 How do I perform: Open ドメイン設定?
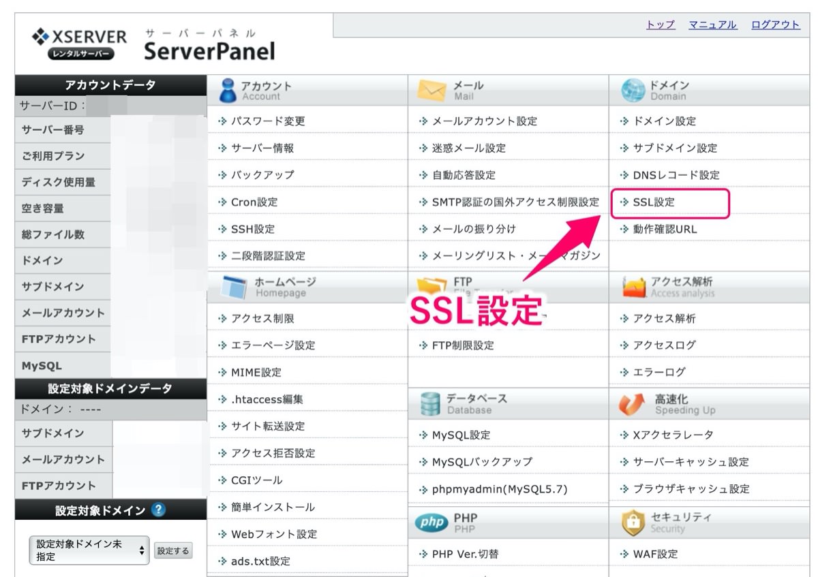click(x=665, y=121)
